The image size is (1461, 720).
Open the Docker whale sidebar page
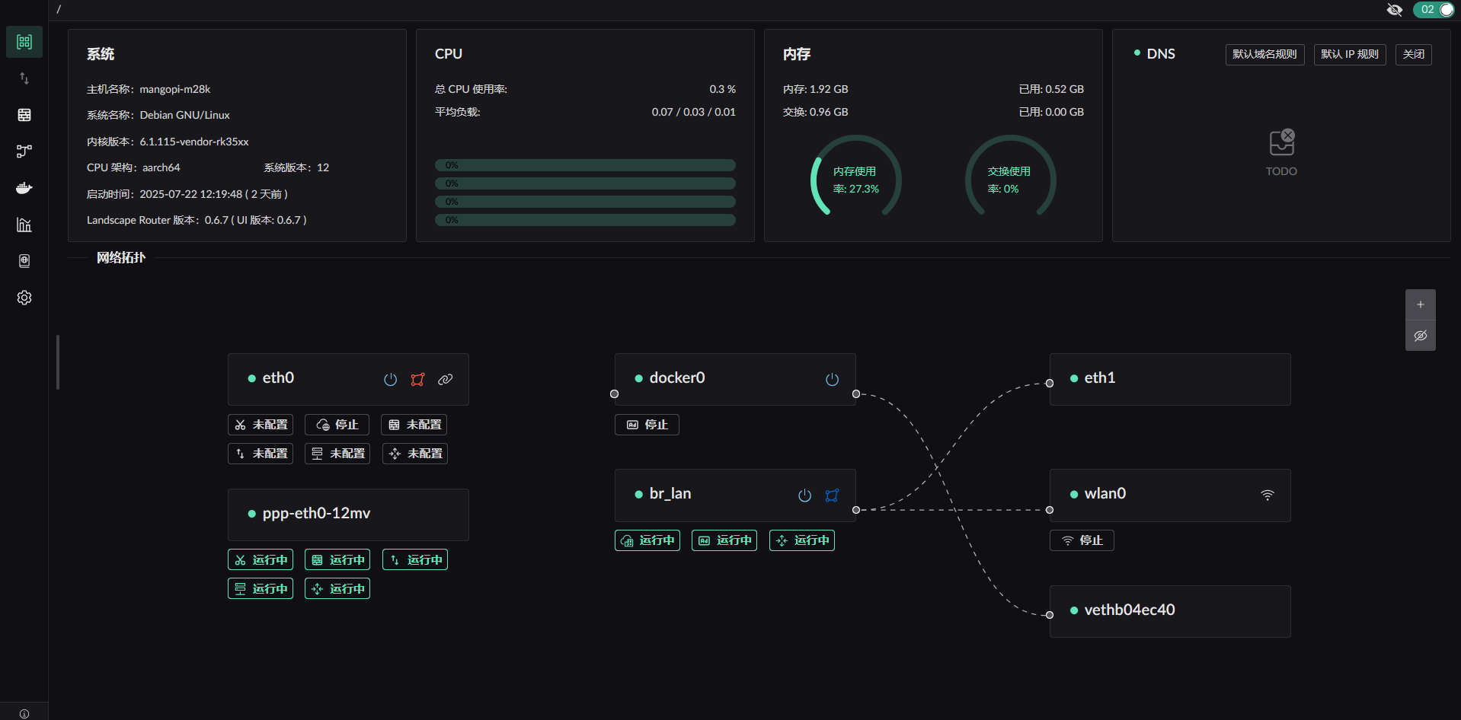(x=24, y=188)
